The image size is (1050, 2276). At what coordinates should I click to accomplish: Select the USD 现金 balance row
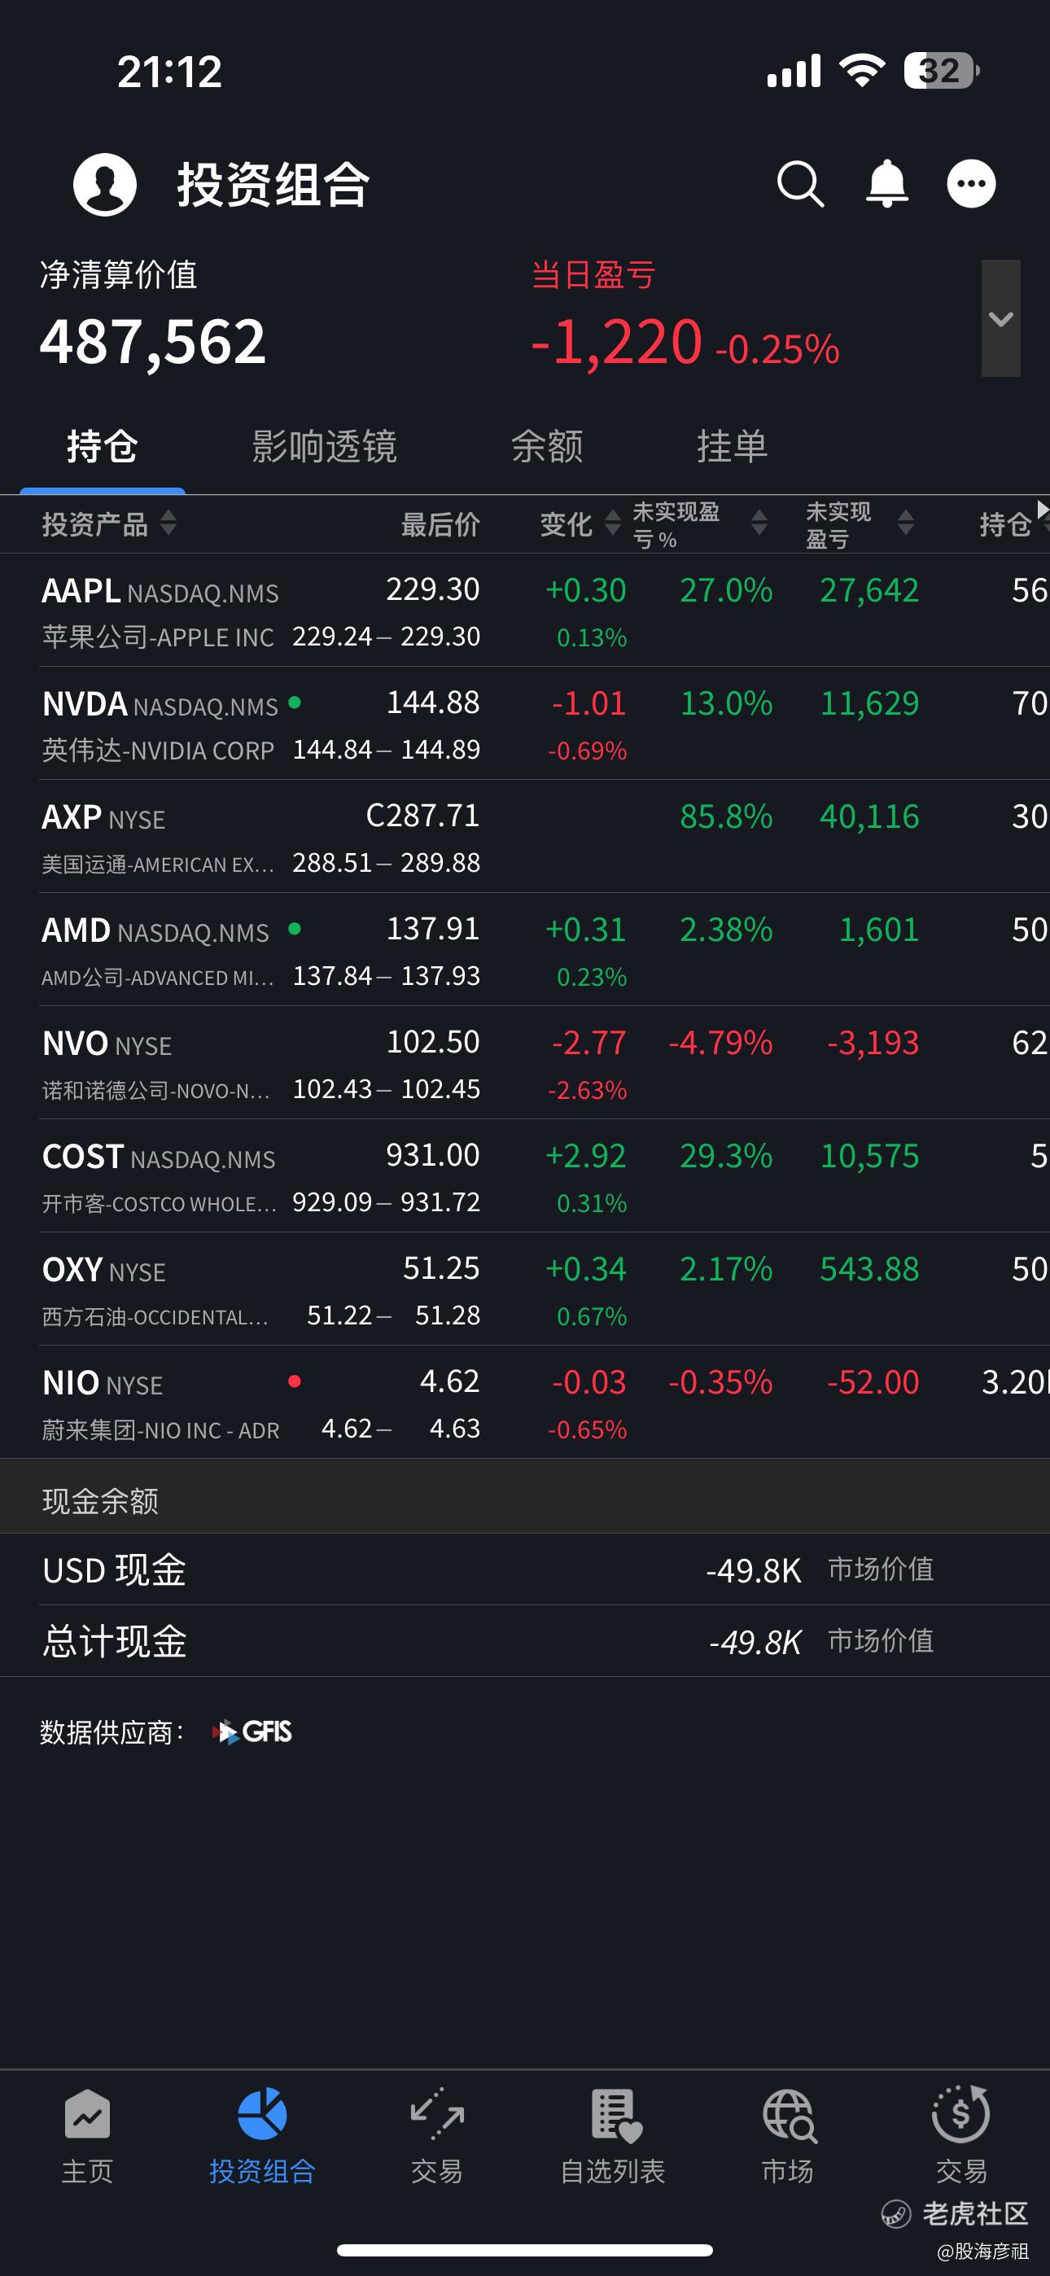point(525,1570)
